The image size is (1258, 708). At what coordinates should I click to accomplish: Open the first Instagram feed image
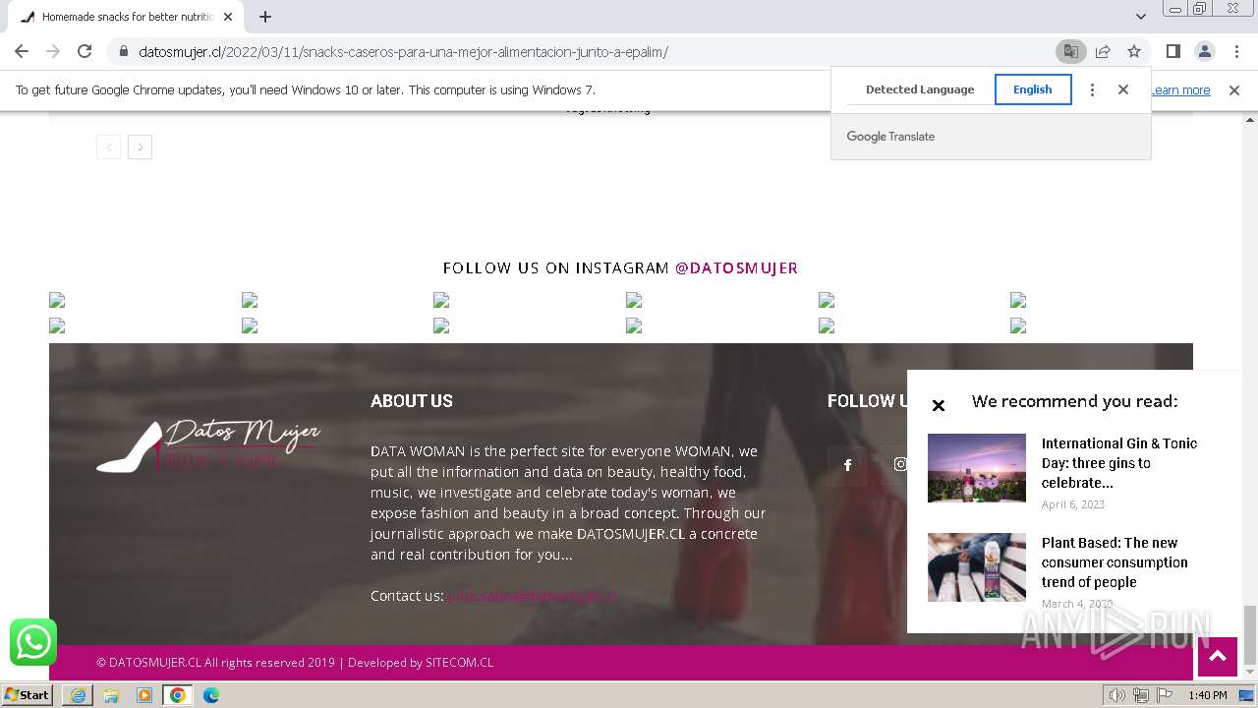[x=57, y=300]
